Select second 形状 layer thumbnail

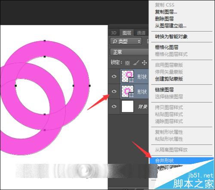(127, 91)
